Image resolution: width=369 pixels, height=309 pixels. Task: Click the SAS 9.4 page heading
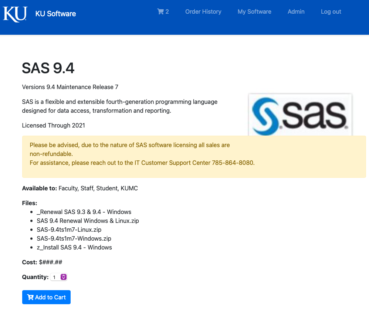coord(48,68)
